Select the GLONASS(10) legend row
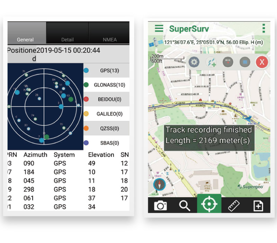 [x=106, y=85]
